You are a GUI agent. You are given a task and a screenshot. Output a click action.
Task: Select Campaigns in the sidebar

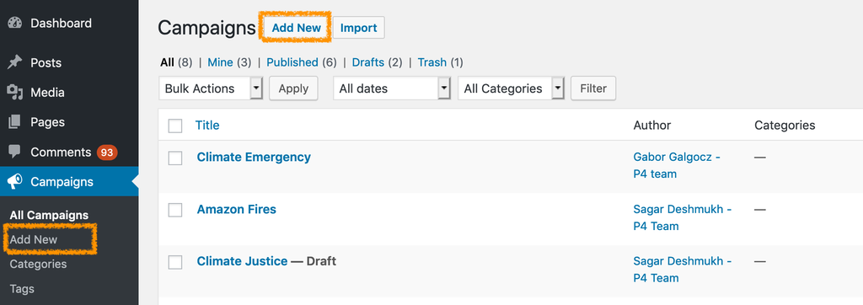(x=62, y=182)
